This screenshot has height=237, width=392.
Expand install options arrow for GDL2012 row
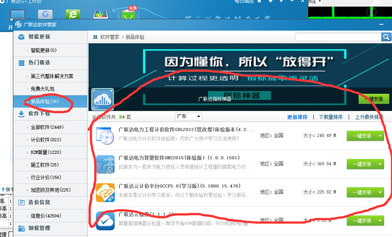point(380,136)
